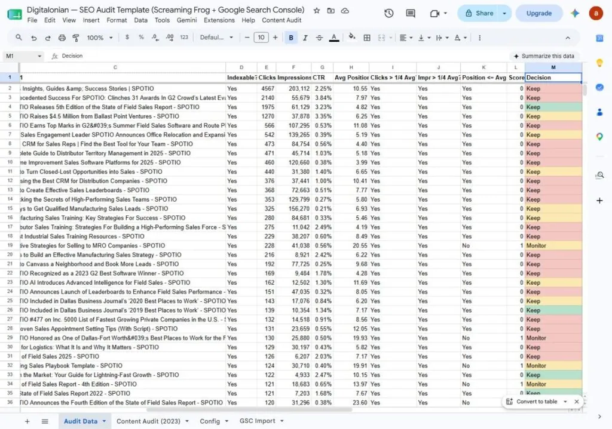The image size is (612, 429).
Task: Open more number formats 123
Action: (x=184, y=38)
